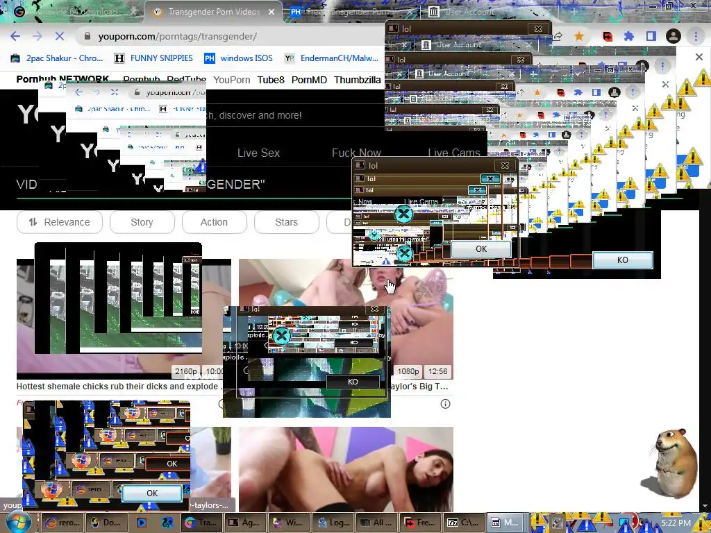Click Chrome's forward navigation arrow
Screen dimensions: 711x533
(37, 36)
